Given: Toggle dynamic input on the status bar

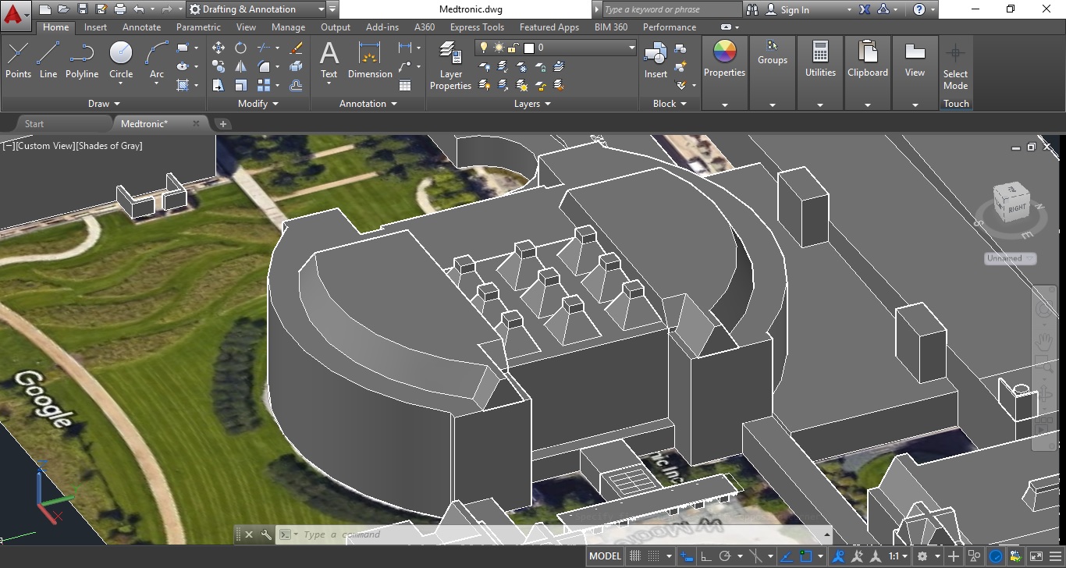Looking at the screenshot, I should tap(687, 556).
